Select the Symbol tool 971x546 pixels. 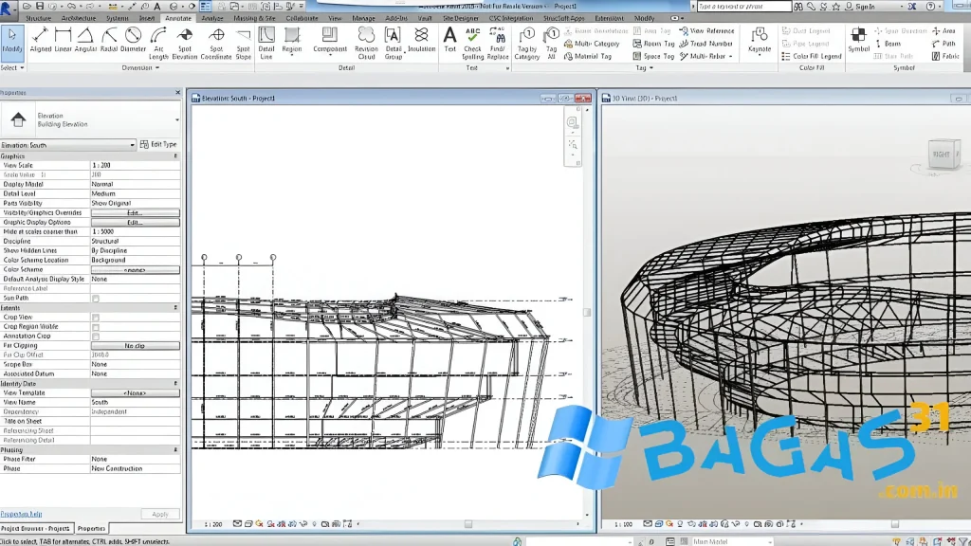coord(858,42)
